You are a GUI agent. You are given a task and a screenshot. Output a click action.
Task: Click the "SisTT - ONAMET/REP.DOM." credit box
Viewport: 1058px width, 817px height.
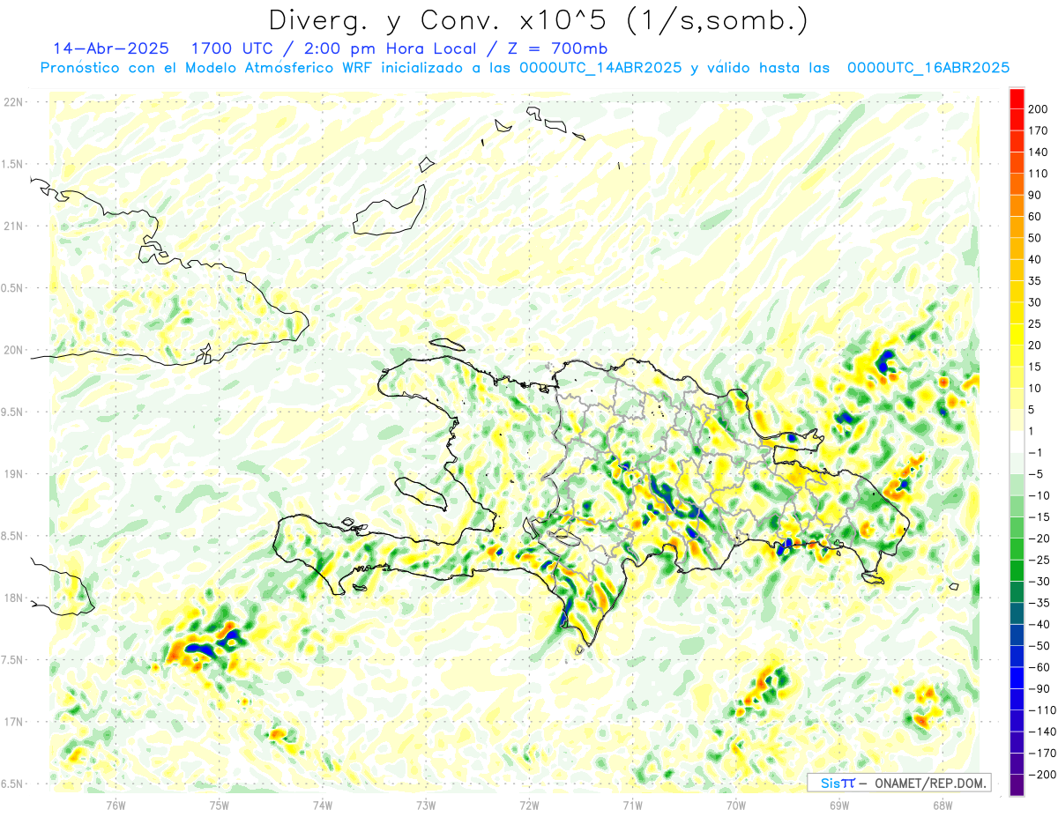pos(898,783)
